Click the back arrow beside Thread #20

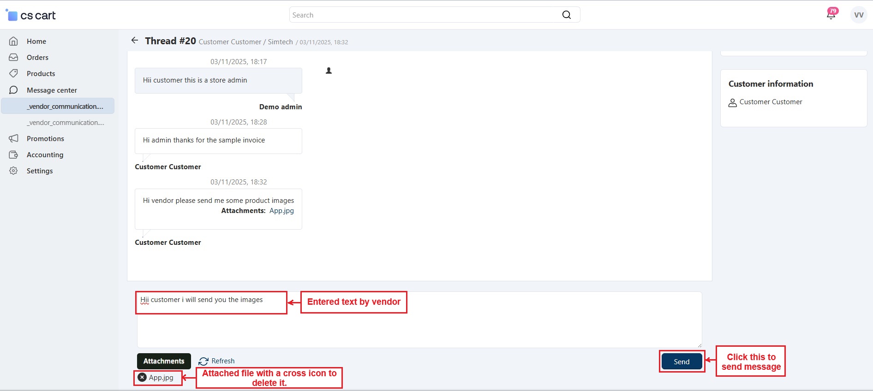(x=134, y=41)
